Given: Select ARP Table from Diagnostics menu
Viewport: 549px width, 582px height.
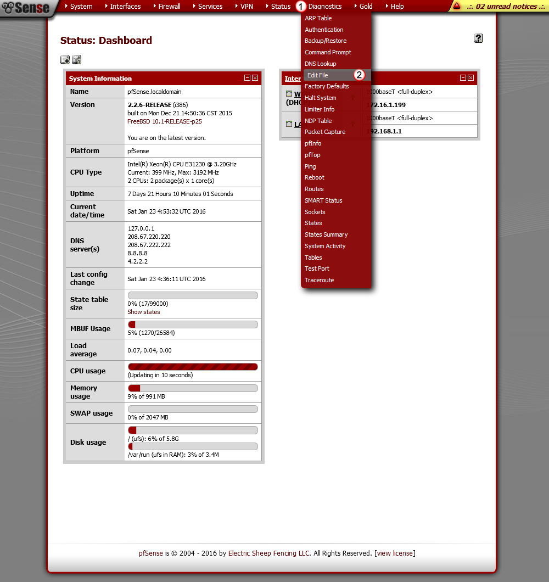Looking at the screenshot, I should click(x=318, y=18).
